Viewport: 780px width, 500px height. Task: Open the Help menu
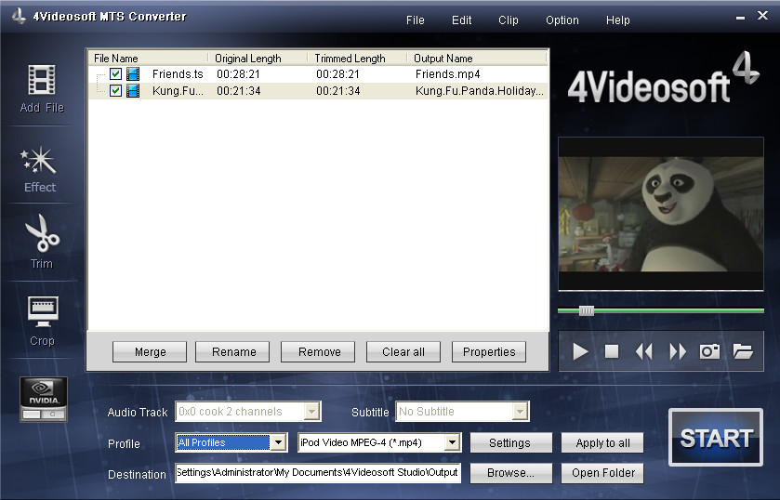pos(618,20)
